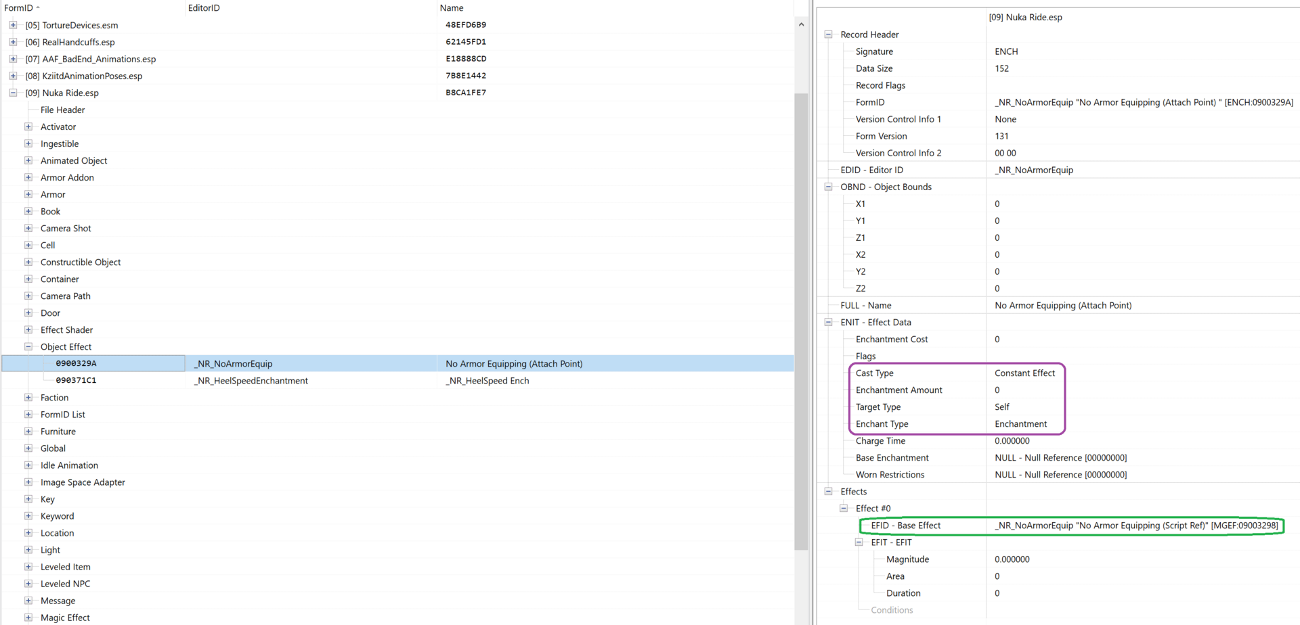
Task: Expand the Book group
Action: point(28,211)
